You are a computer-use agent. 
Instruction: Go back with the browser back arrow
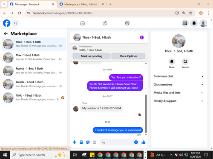[x=5, y=13]
